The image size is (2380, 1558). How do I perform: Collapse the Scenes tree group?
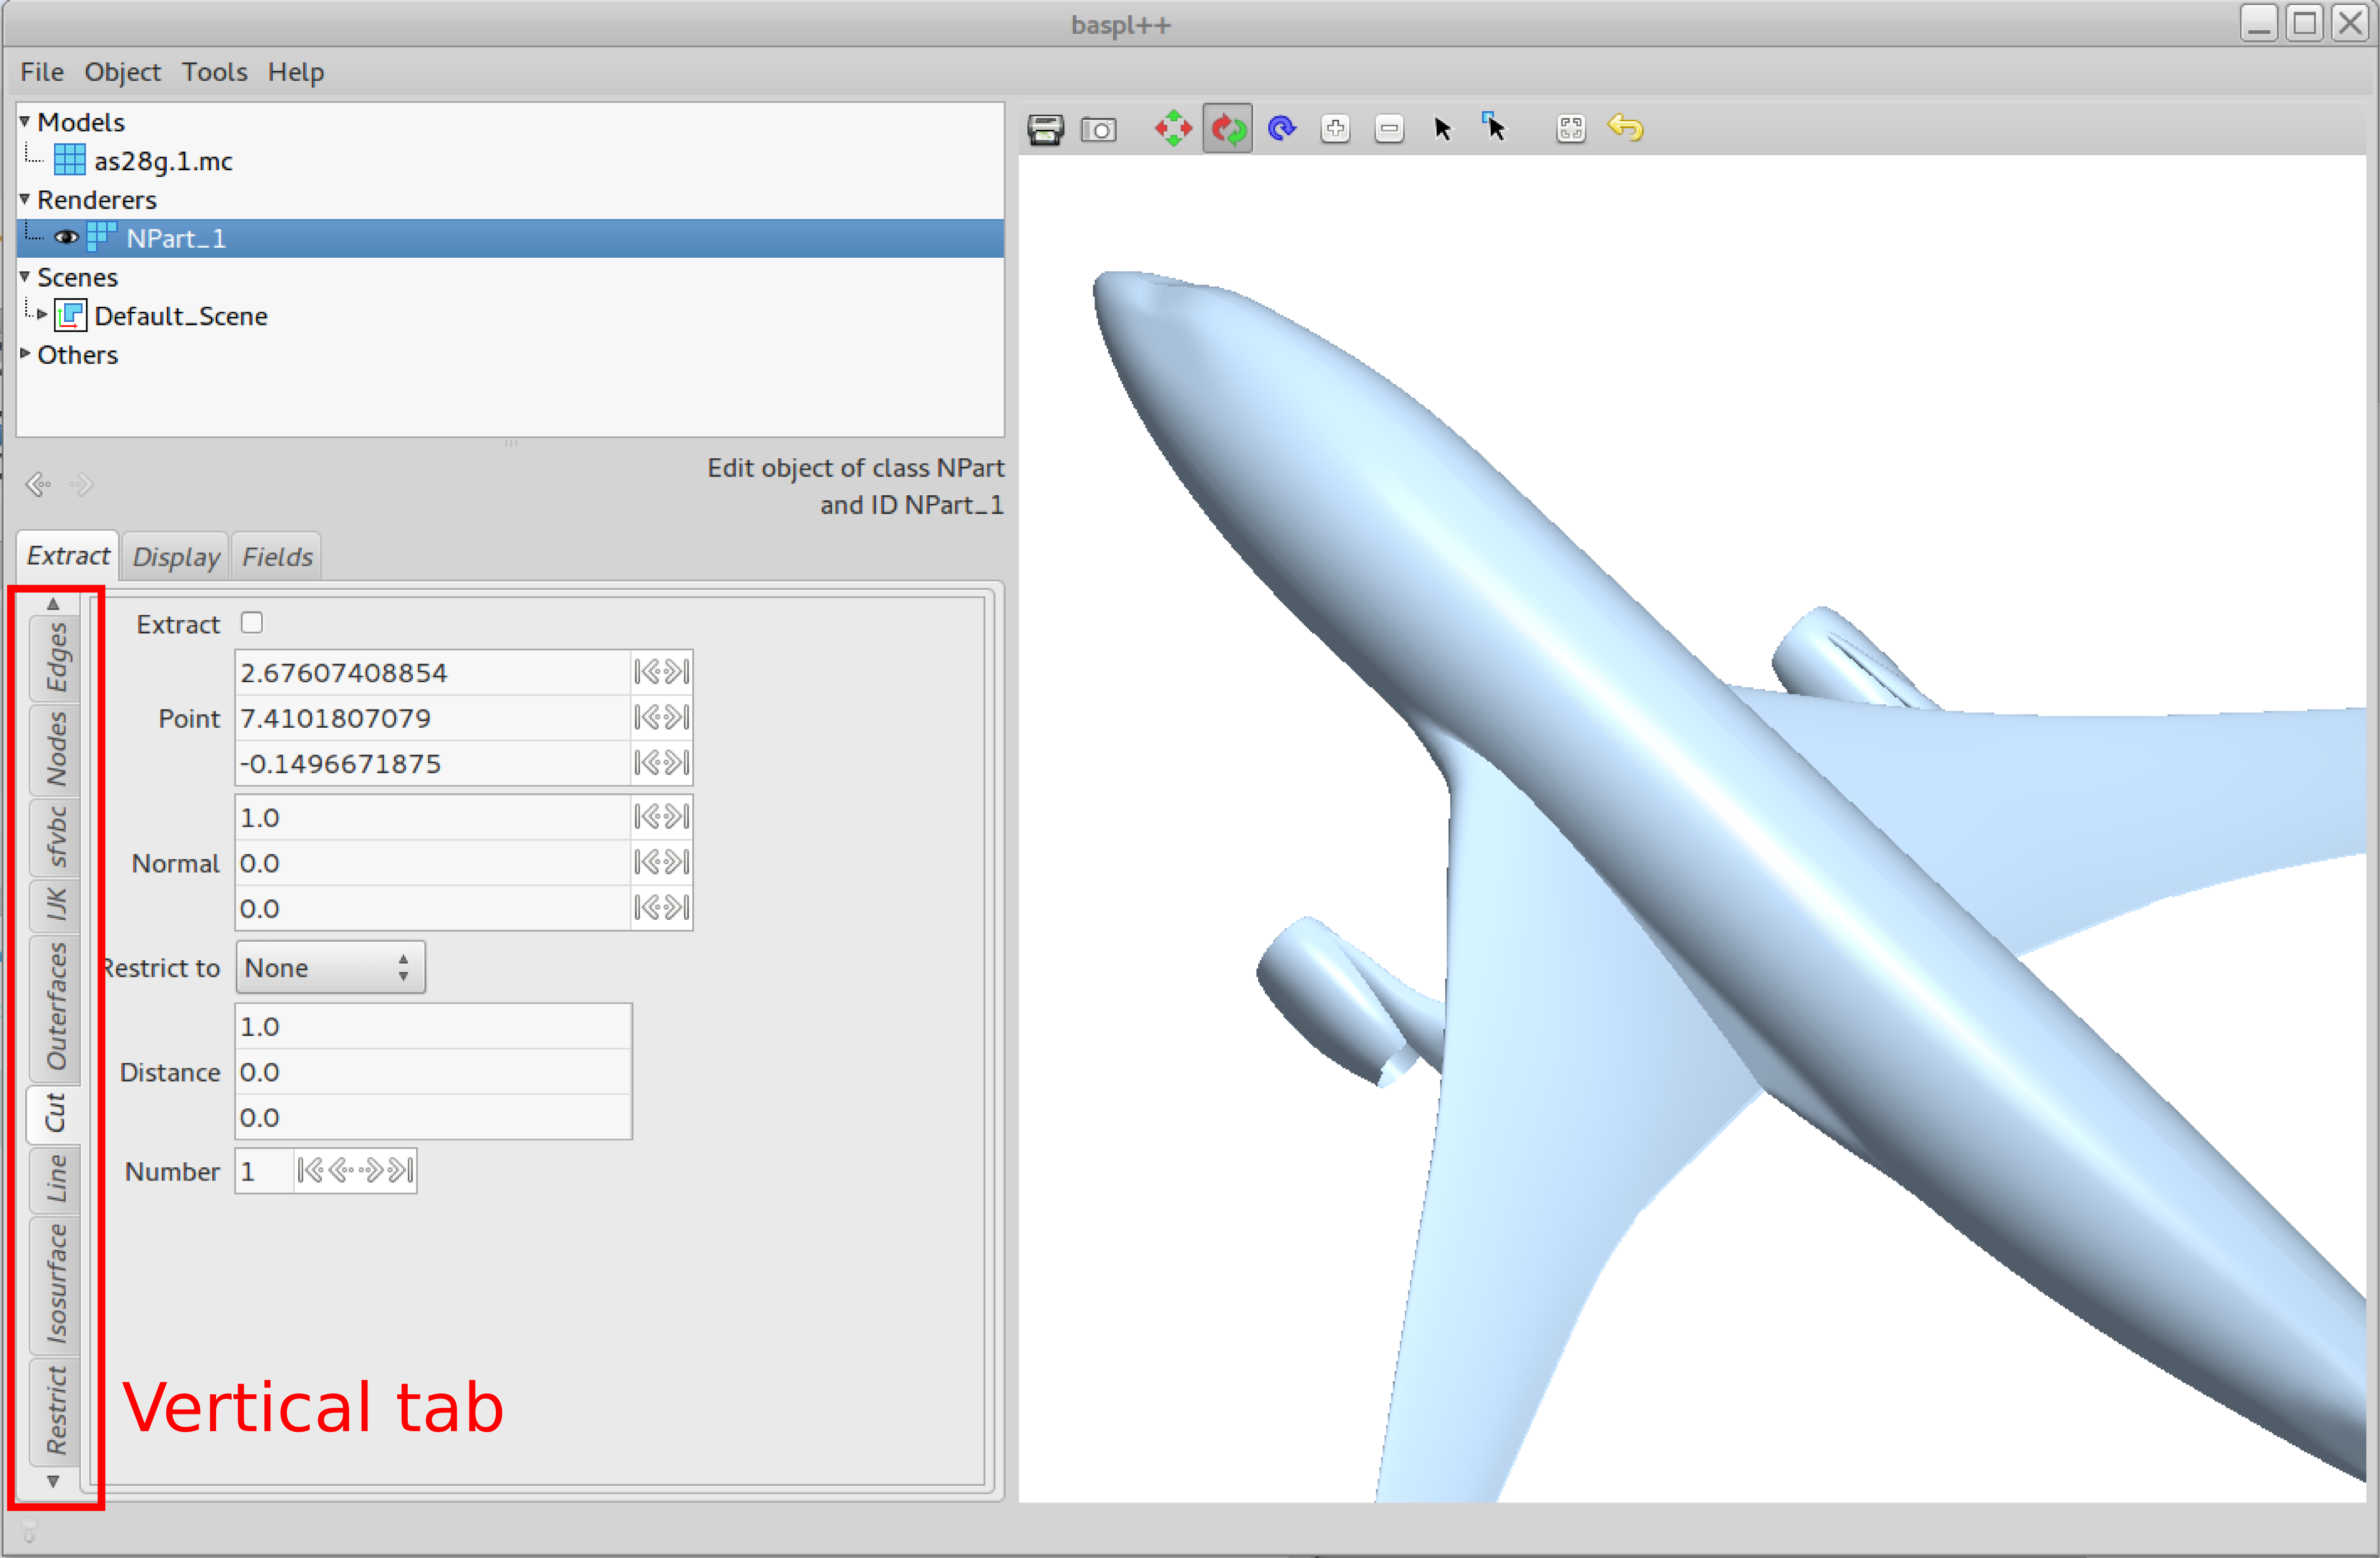(25, 276)
